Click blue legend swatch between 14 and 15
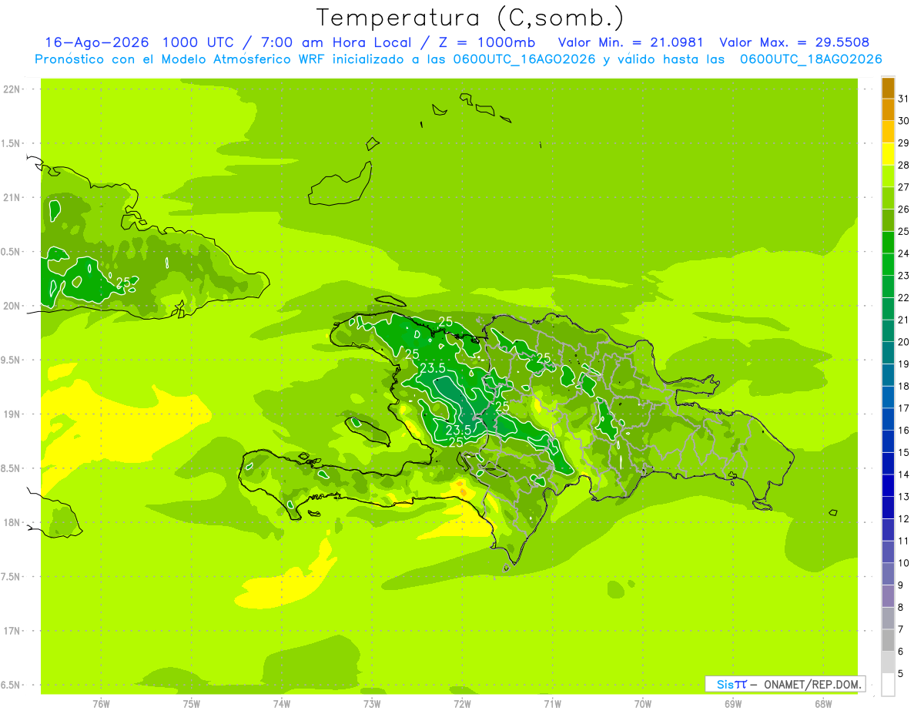The width and height of the screenshot is (924, 714). pyautogui.click(x=888, y=463)
